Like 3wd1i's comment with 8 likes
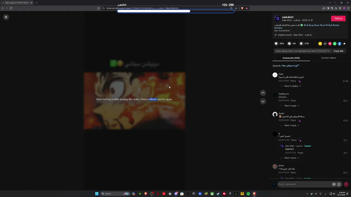Image resolution: width=351 pixels, height=197 pixels. (344, 121)
